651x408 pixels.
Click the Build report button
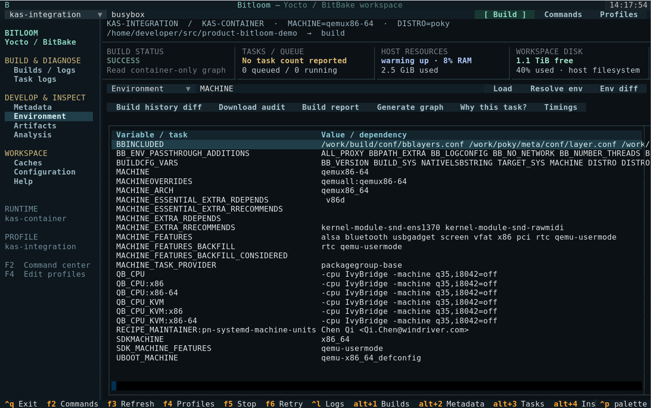pos(330,107)
